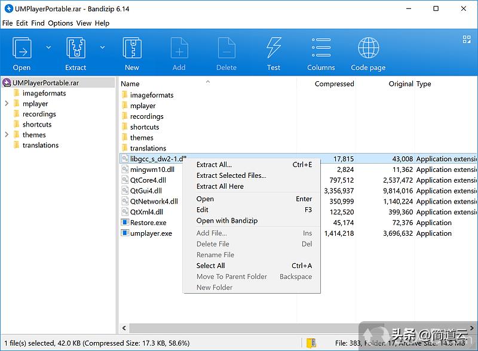Sort by the Compressed column header

tap(334, 84)
